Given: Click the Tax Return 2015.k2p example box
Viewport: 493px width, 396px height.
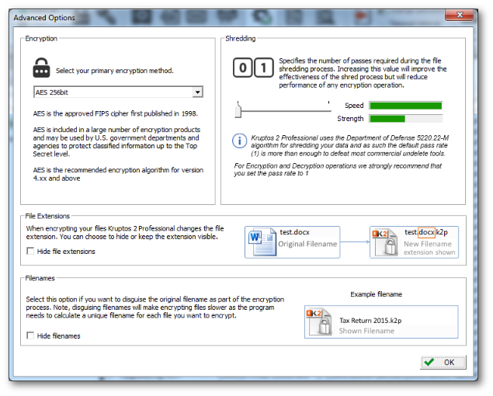Looking at the screenshot, I should point(381,321).
